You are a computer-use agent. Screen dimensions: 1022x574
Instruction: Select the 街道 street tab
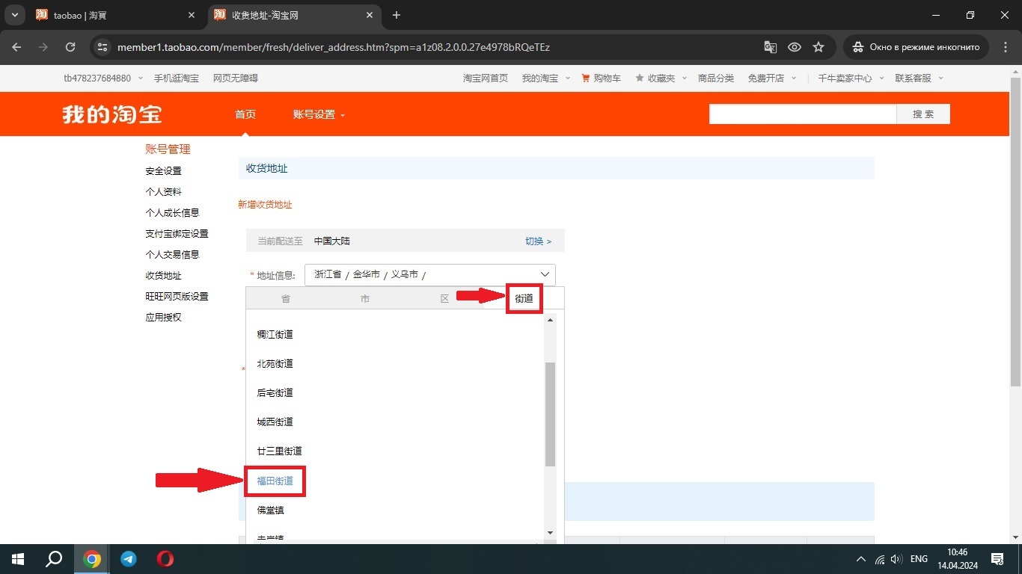click(x=524, y=298)
